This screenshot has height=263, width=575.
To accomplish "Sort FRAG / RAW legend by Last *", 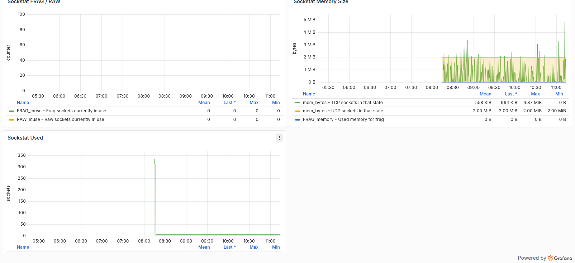I will coord(230,103).
